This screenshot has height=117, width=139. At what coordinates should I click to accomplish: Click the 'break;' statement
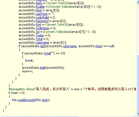pos(30,60)
